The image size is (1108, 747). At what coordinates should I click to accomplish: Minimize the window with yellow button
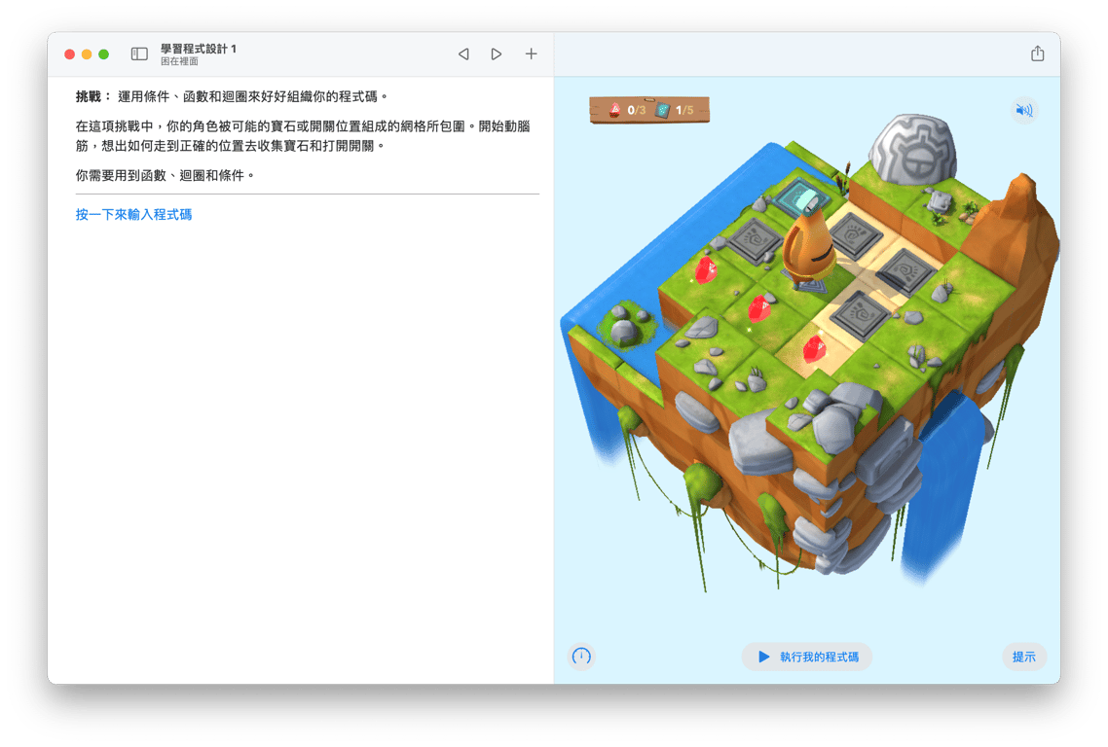[x=87, y=54]
